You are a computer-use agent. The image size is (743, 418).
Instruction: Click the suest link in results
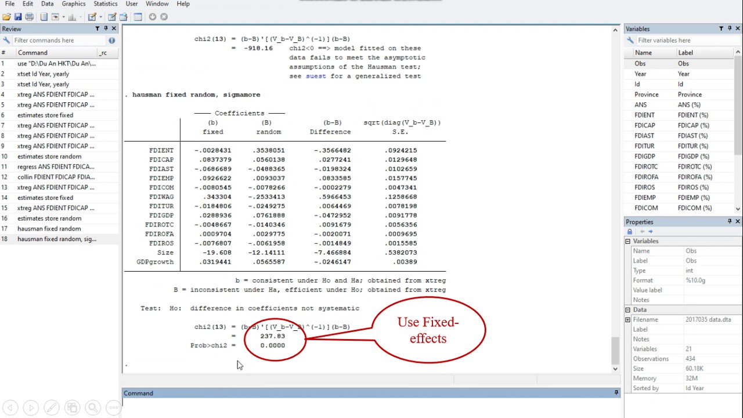(x=315, y=76)
